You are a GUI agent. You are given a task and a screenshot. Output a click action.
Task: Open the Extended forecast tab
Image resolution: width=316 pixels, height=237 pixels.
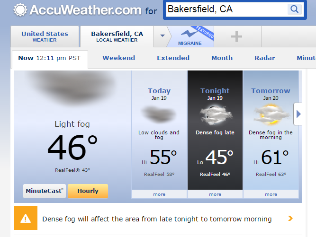point(173,58)
